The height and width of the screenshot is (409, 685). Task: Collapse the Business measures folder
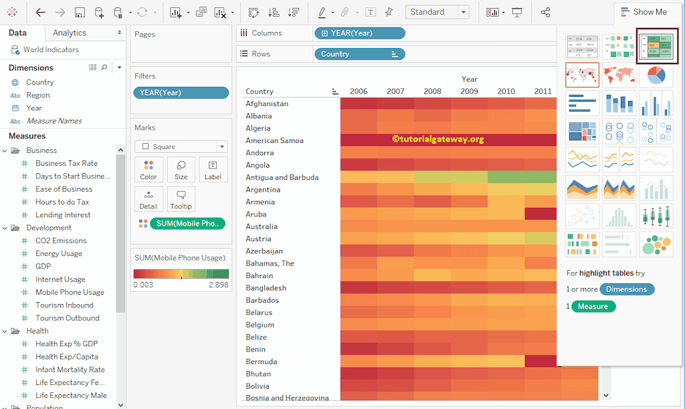point(5,150)
